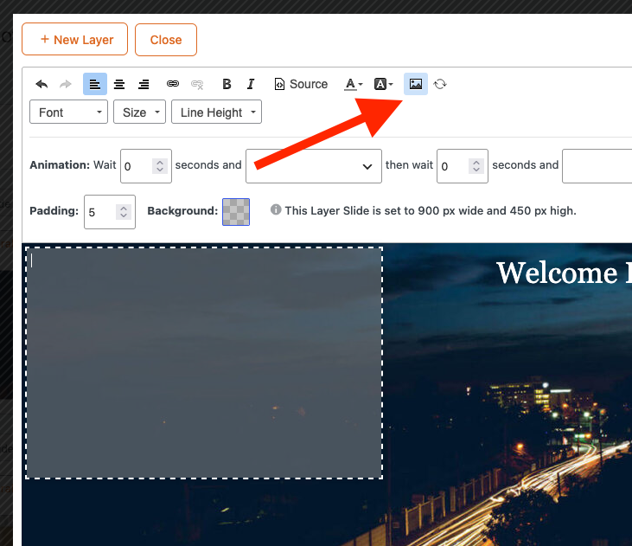Viewport: 632px width, 546px height.
Task: Open the Size dropdown
Action: point(139,112)
